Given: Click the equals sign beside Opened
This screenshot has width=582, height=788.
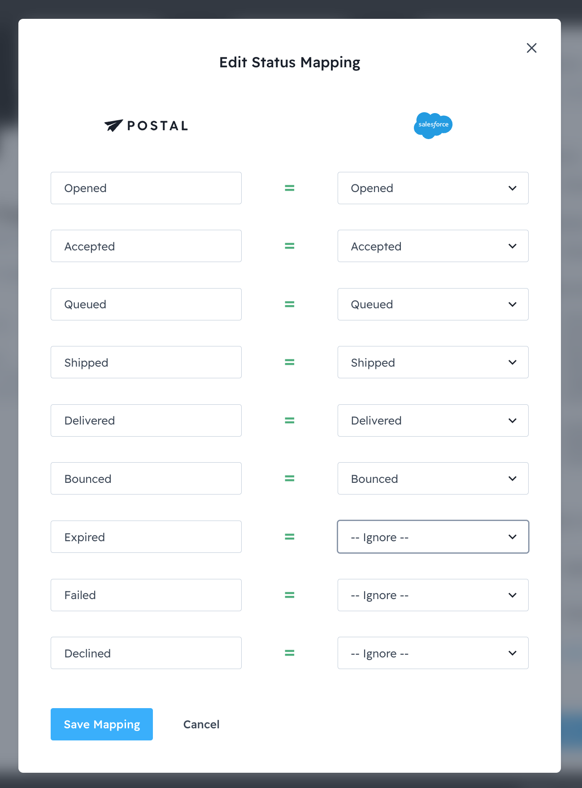Looking at the screenshot, I should tap(290, 188).
